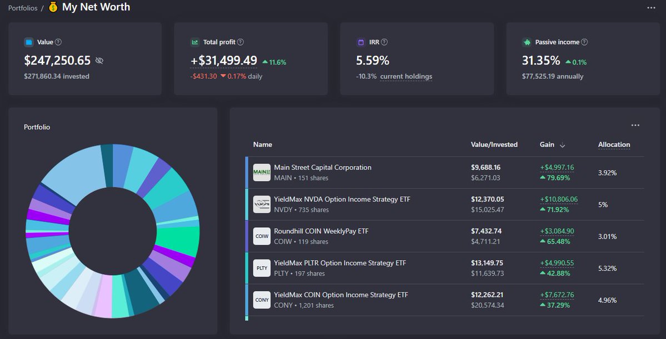This screenshot has height=339, width=666.
Task: Click the 31.35% passive income figure
Action: [x=541, y=61]
